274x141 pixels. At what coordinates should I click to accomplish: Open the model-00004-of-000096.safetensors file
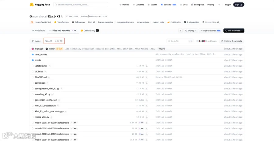pyautogui.click(x=52, y=140)
